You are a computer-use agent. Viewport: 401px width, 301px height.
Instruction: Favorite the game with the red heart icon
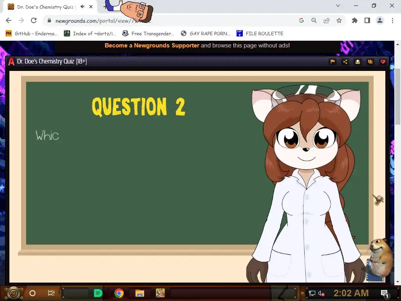pyautogui.click(x=383, y=62)
